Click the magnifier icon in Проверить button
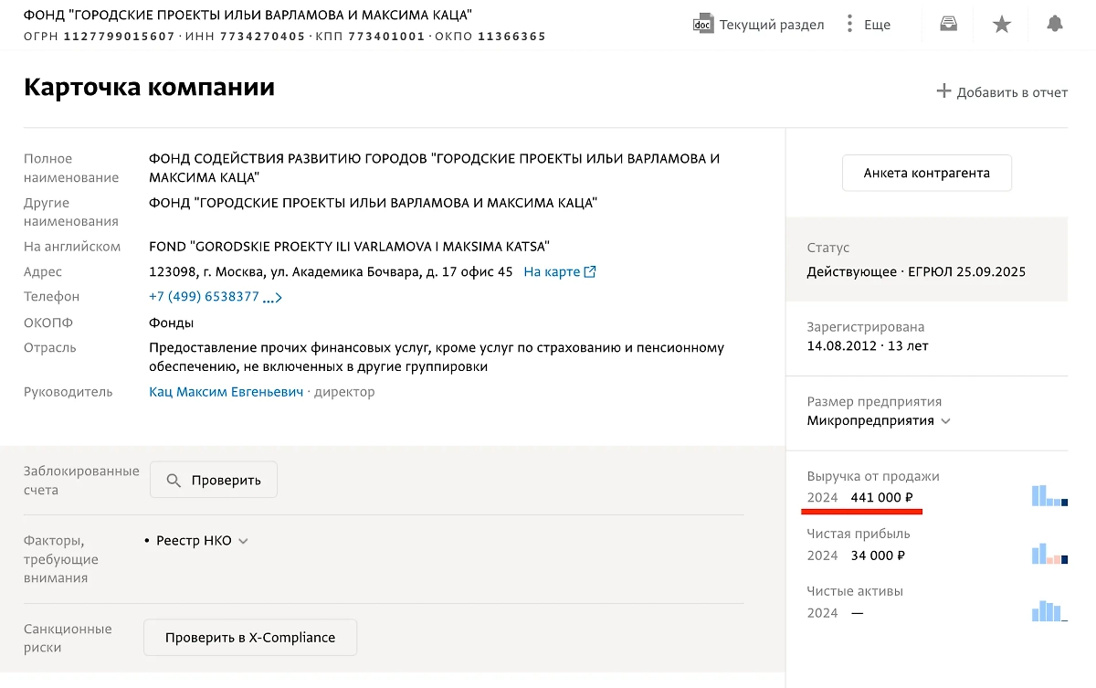Viewport: 1096px width, 688px height. tap(172, 480)
